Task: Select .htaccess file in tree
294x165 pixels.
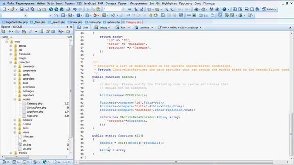Action: click(28, 137)
